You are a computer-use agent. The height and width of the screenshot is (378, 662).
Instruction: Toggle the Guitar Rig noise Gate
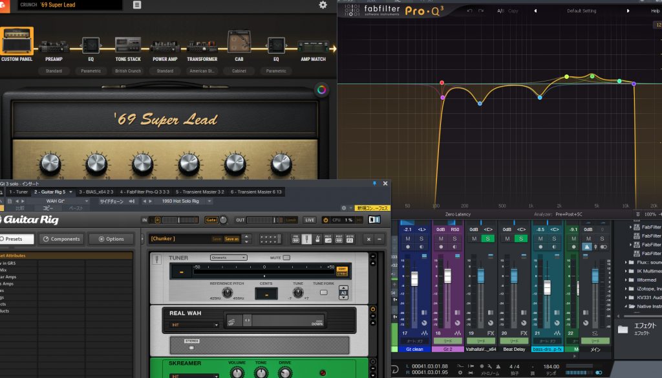210,220
